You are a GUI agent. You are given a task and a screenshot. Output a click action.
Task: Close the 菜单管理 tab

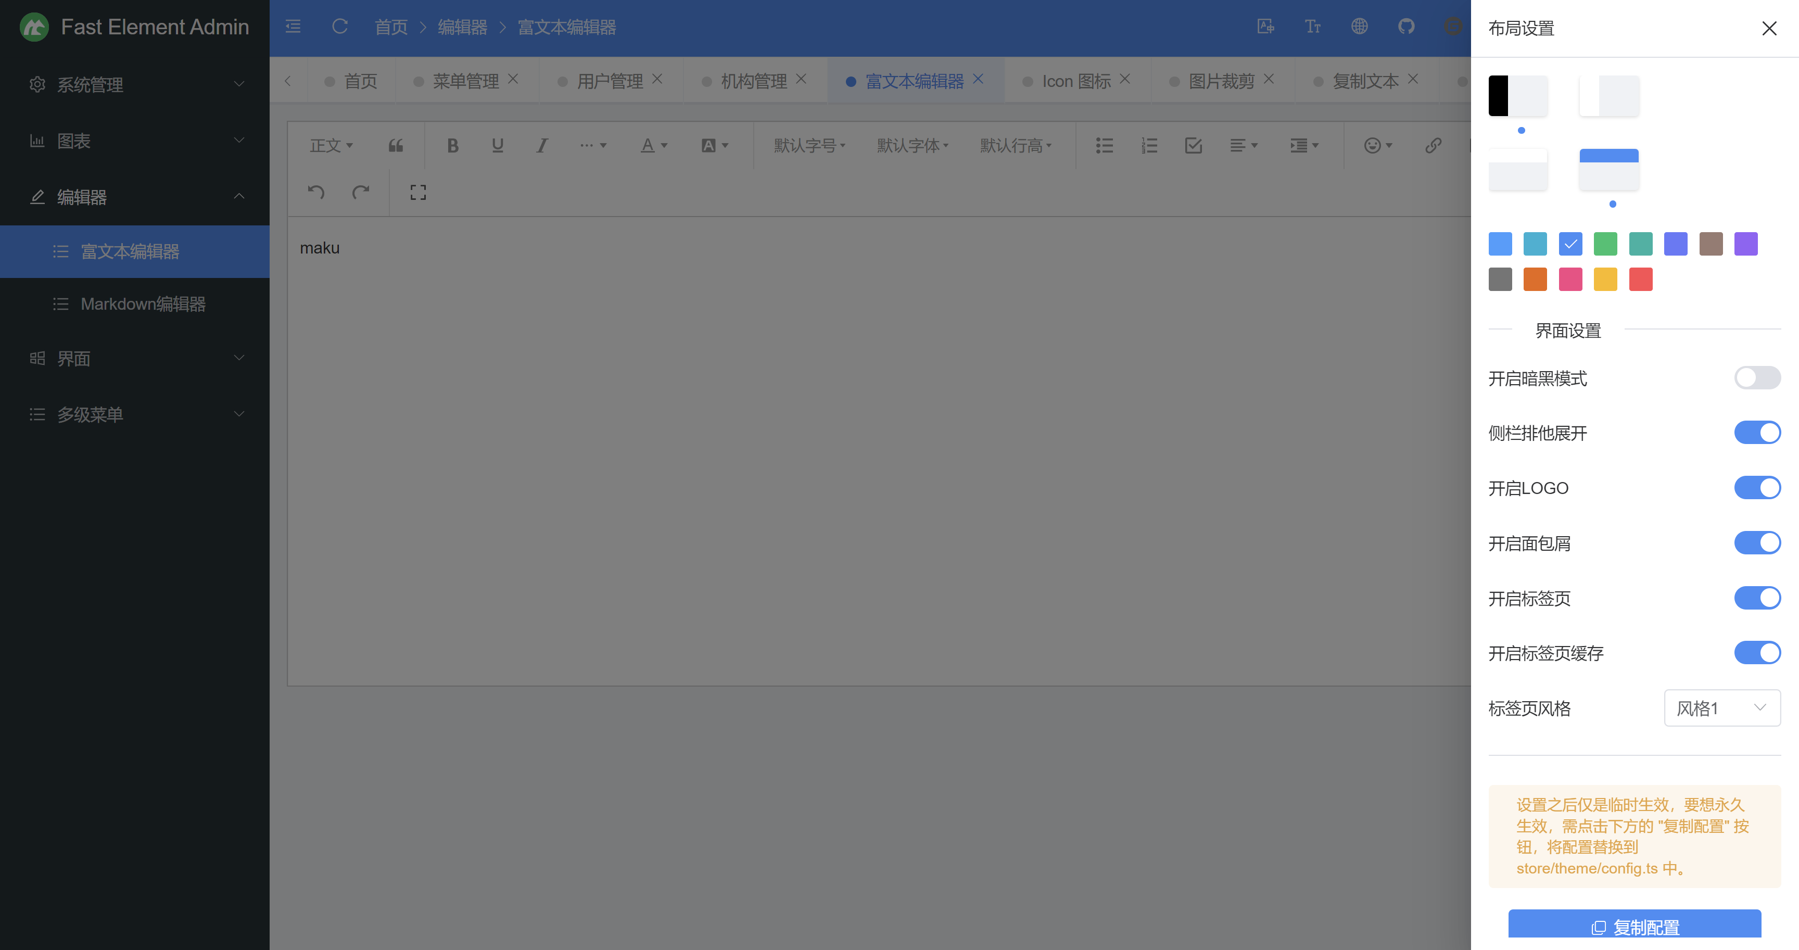click(x=513, y=79)
